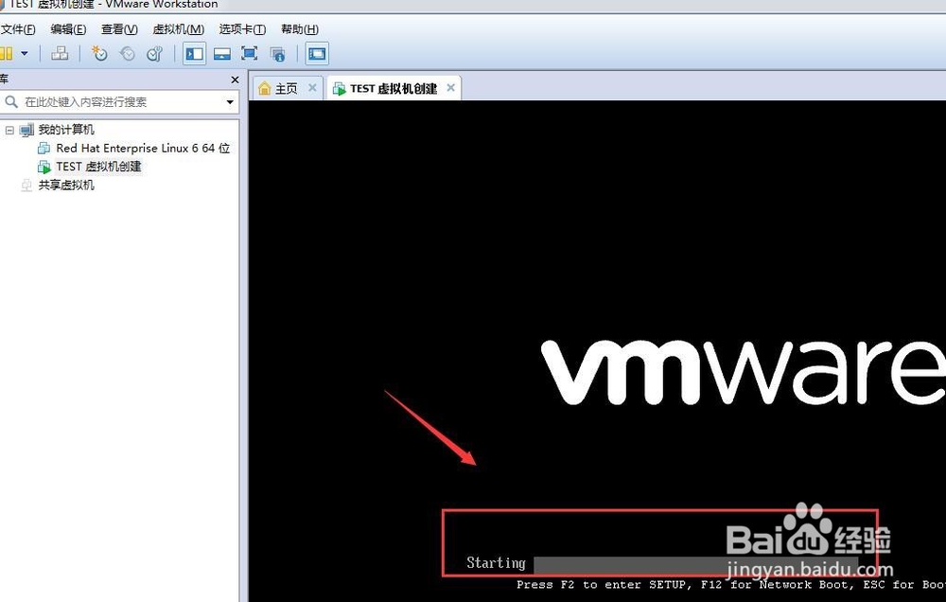Open the 帮助(H) menu
Screen dimensions: 946x602
tap(300, 29)
